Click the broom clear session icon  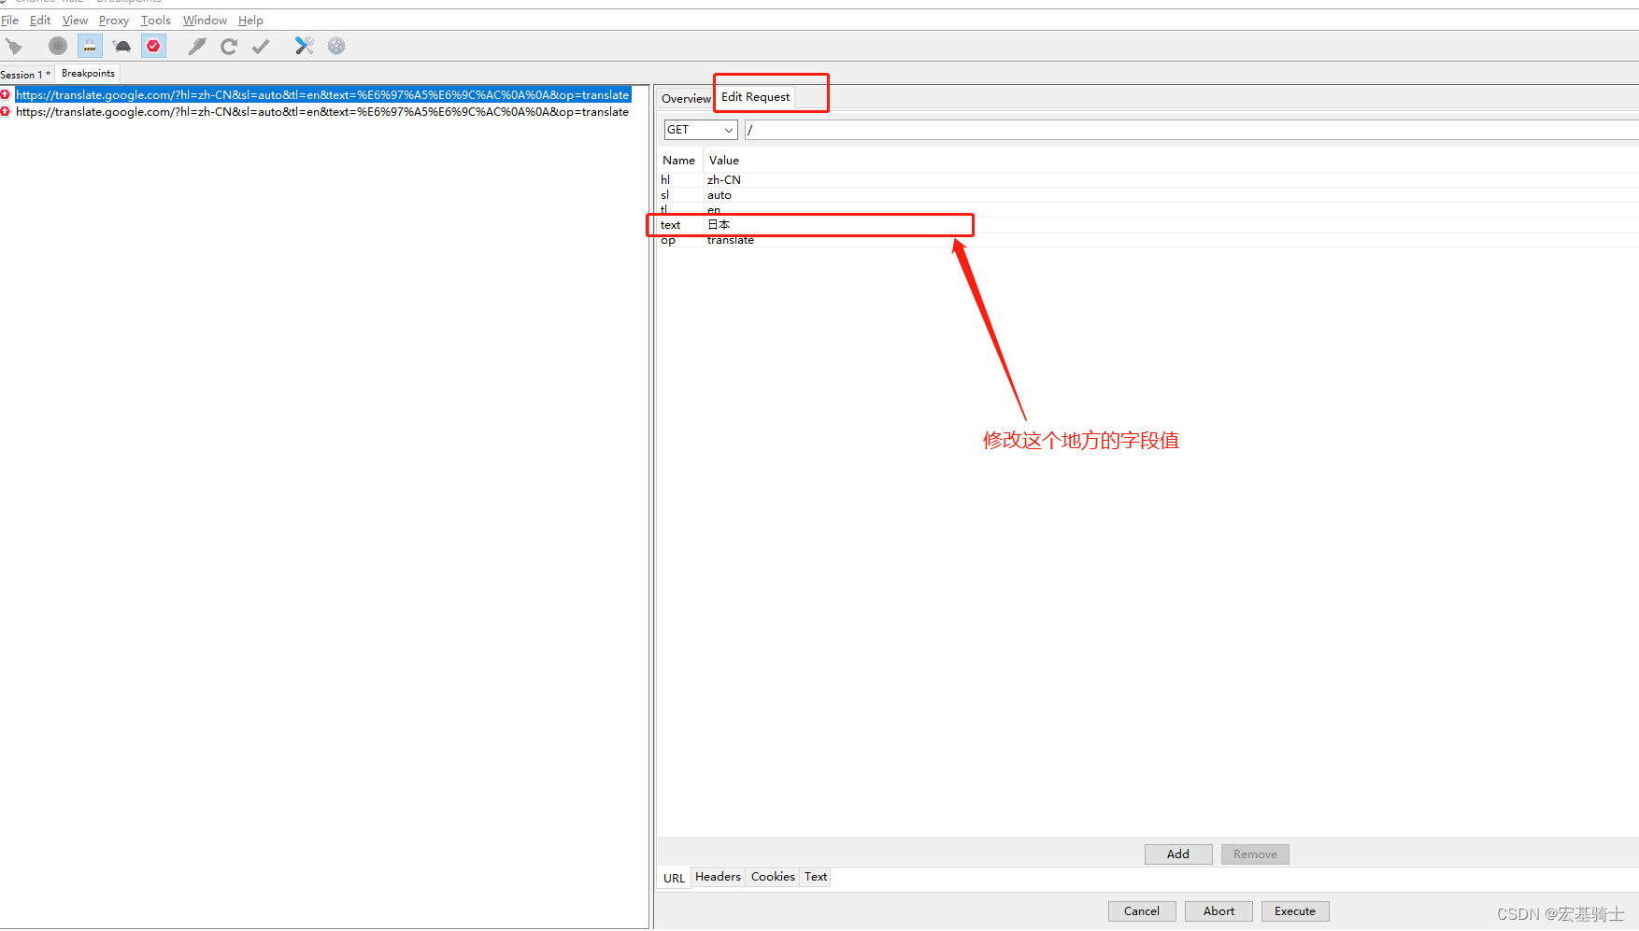point(14,46)
